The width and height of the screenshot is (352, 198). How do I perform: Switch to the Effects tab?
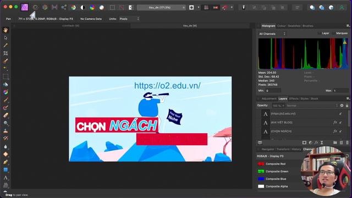[x=294, y=98]
